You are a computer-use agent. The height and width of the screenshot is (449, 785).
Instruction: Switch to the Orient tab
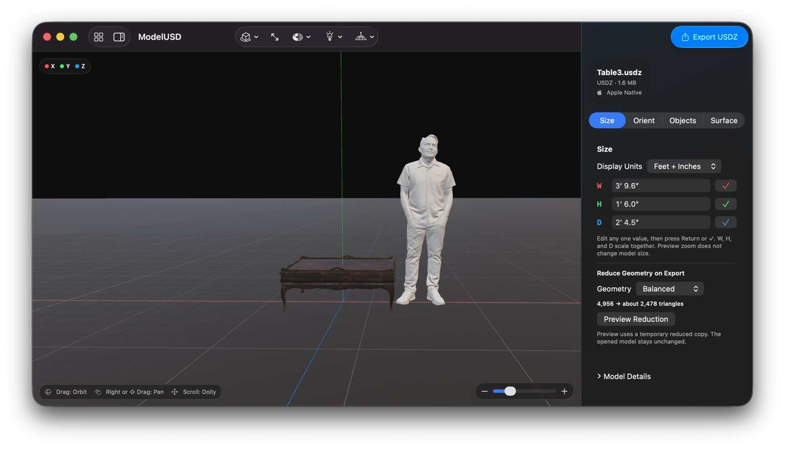[x=644, y=121]
